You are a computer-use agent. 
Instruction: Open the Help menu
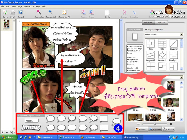pyautogui.click(x=44, y=6)
